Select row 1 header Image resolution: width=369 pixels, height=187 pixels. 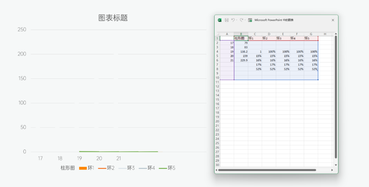217,38
